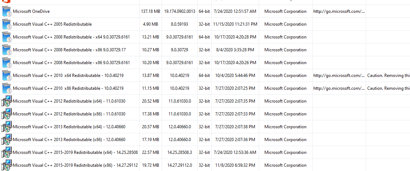The height and width of the screenshot is (171, 410).
Task: Click the Caution comment on Visual C++ 2010 x86 row
Action: pos(388,88)
